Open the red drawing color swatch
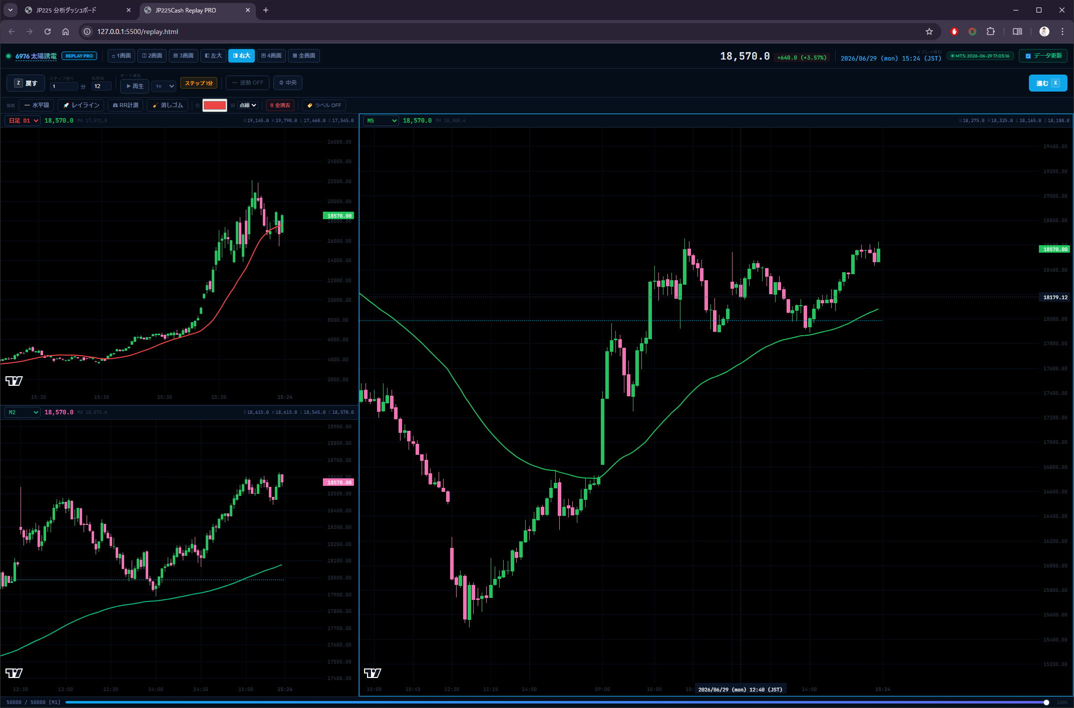Image resolution: width=1074 pixels, height=708 pixels. pyautogui.click(x=215, y=105)
